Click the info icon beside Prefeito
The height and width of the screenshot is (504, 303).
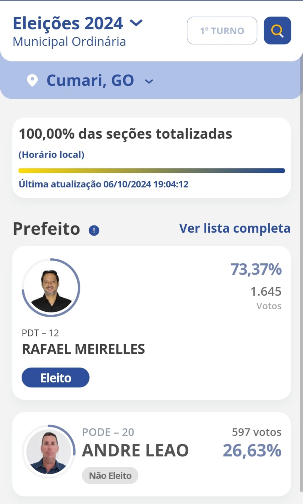click(x=94, y=231)
